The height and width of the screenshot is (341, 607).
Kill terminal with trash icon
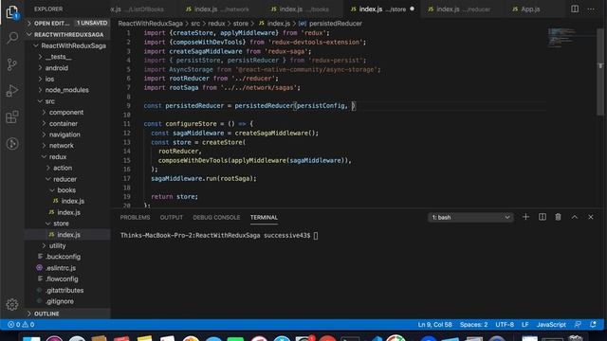click(559, 217)
